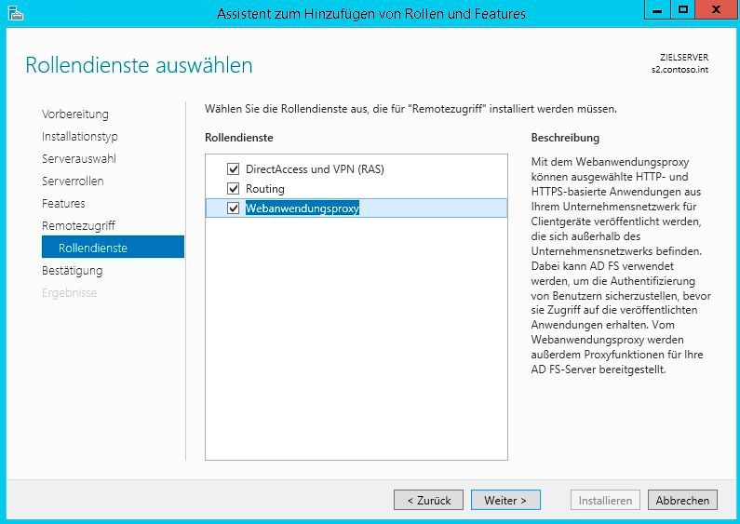This screenshot has height=524, width=740.
Task: Click the Beschreibung heading
Action: point(565,138)
